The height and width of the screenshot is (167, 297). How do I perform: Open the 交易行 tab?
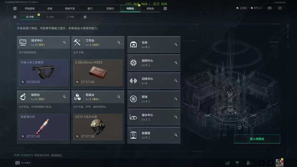[110, 9]
